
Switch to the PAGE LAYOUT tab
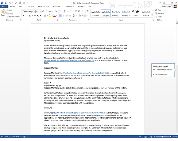point(44,6)
